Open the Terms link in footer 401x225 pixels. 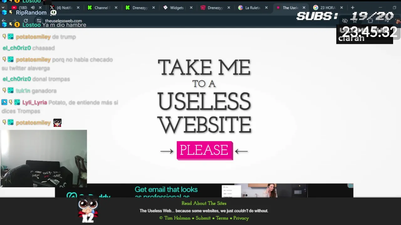coord(222,218)
